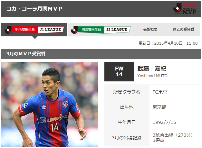Click the 所属クラブ名 row label
This screenshot has width=202, height=148.
pyautogui.click(x=127, y=92)
